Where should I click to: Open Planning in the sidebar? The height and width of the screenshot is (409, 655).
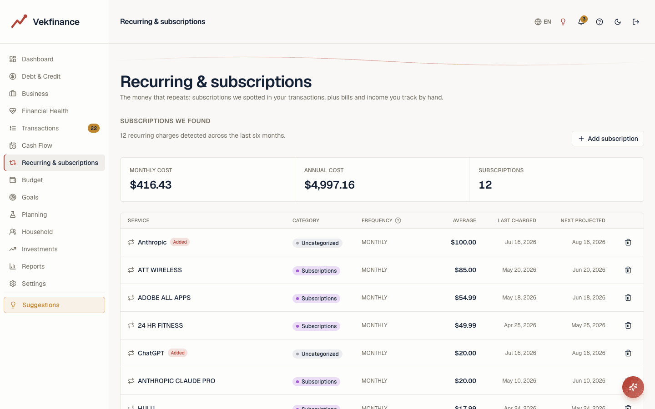pos(54,214)
